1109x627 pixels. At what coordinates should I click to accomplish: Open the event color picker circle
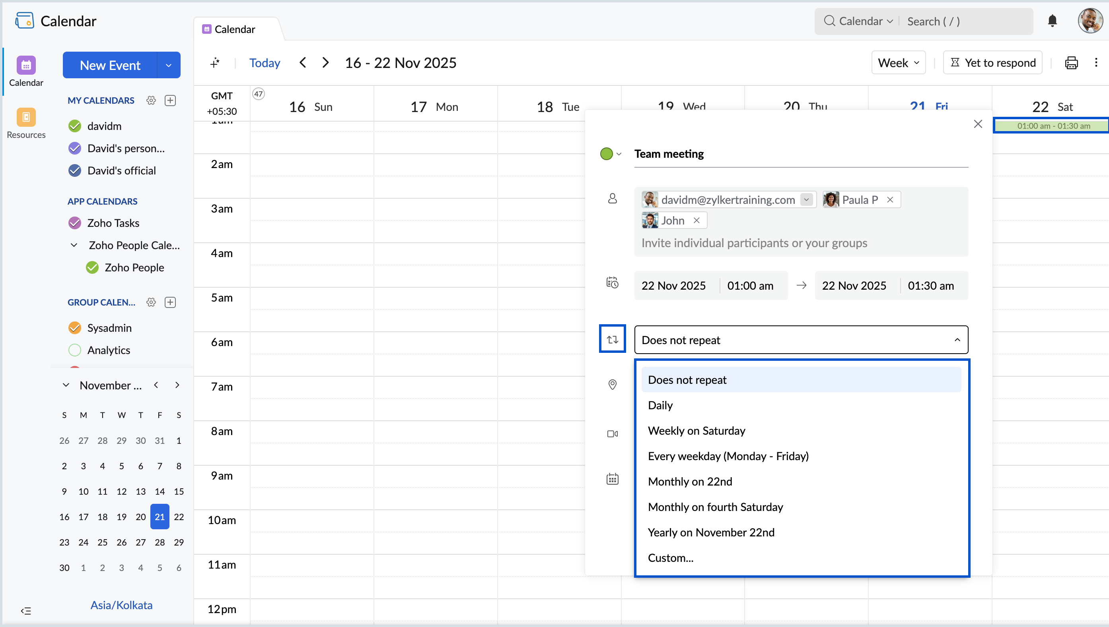[x=607, y=154]
